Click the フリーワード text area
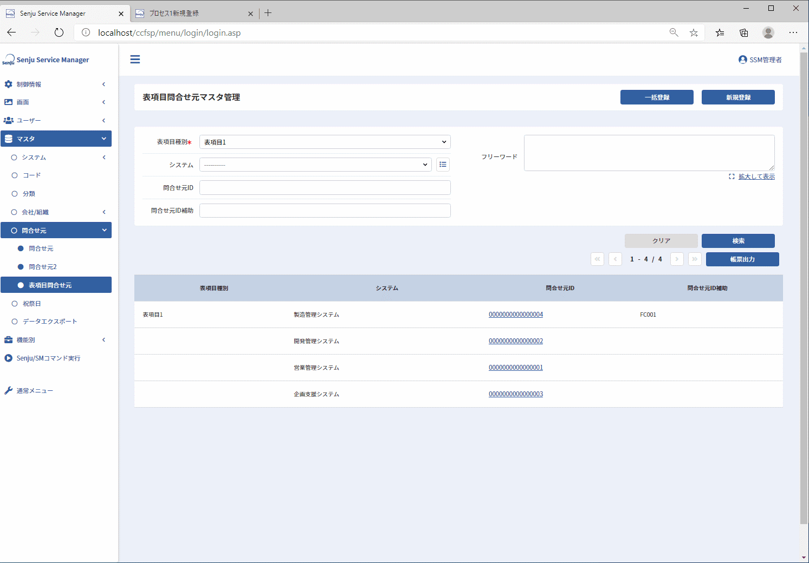This screenshot has height=563, width=809. 649,153
